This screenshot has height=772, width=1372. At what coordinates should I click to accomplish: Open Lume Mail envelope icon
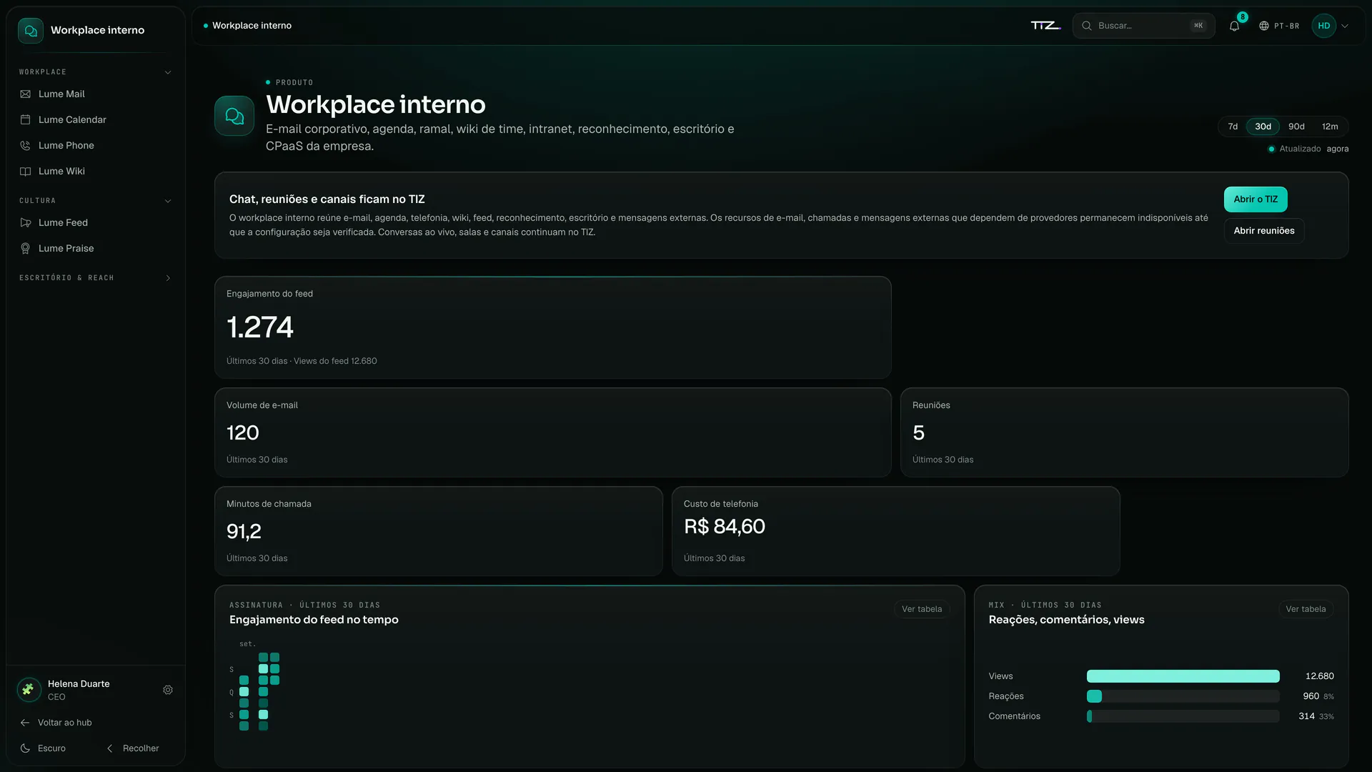click(x=26, y=94)
